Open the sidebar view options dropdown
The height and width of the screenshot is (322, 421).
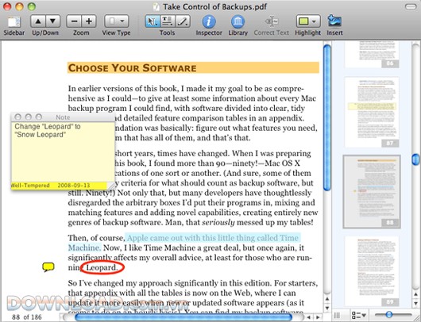359,315
